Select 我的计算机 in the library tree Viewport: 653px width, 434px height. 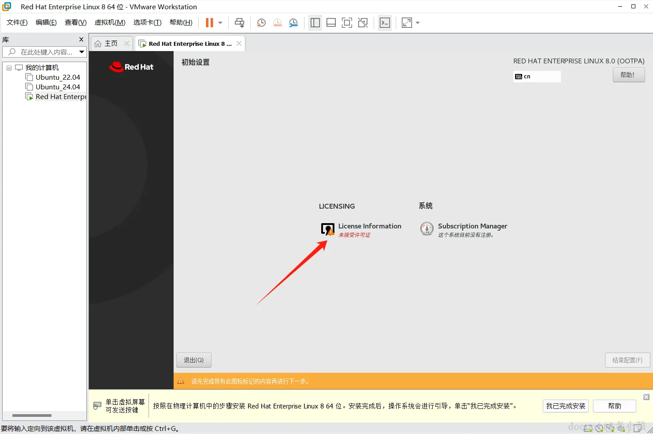[42, 67]
